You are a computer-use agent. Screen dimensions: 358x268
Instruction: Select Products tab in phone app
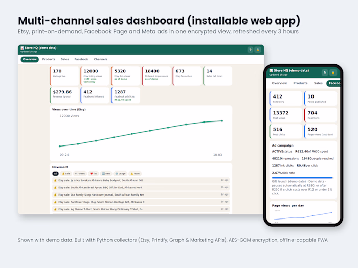point(300,83)
